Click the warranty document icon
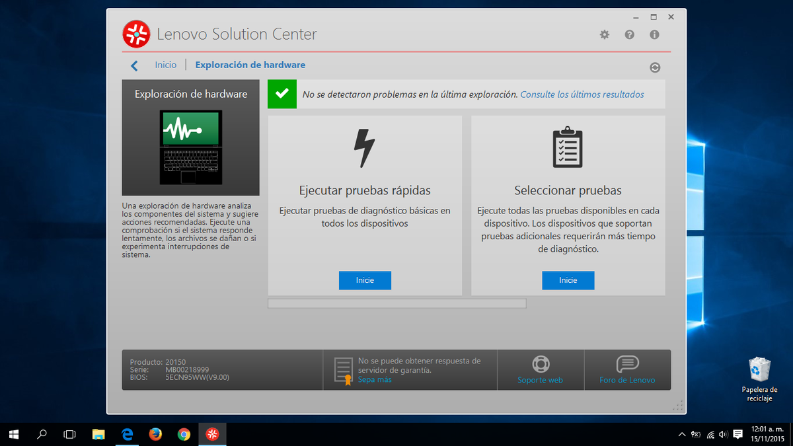 [x=342, y=368]
